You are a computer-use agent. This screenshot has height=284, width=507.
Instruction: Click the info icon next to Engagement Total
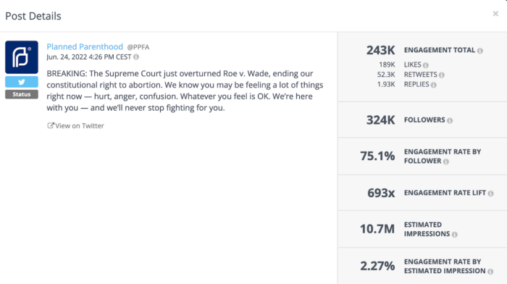tap(479, 51)
